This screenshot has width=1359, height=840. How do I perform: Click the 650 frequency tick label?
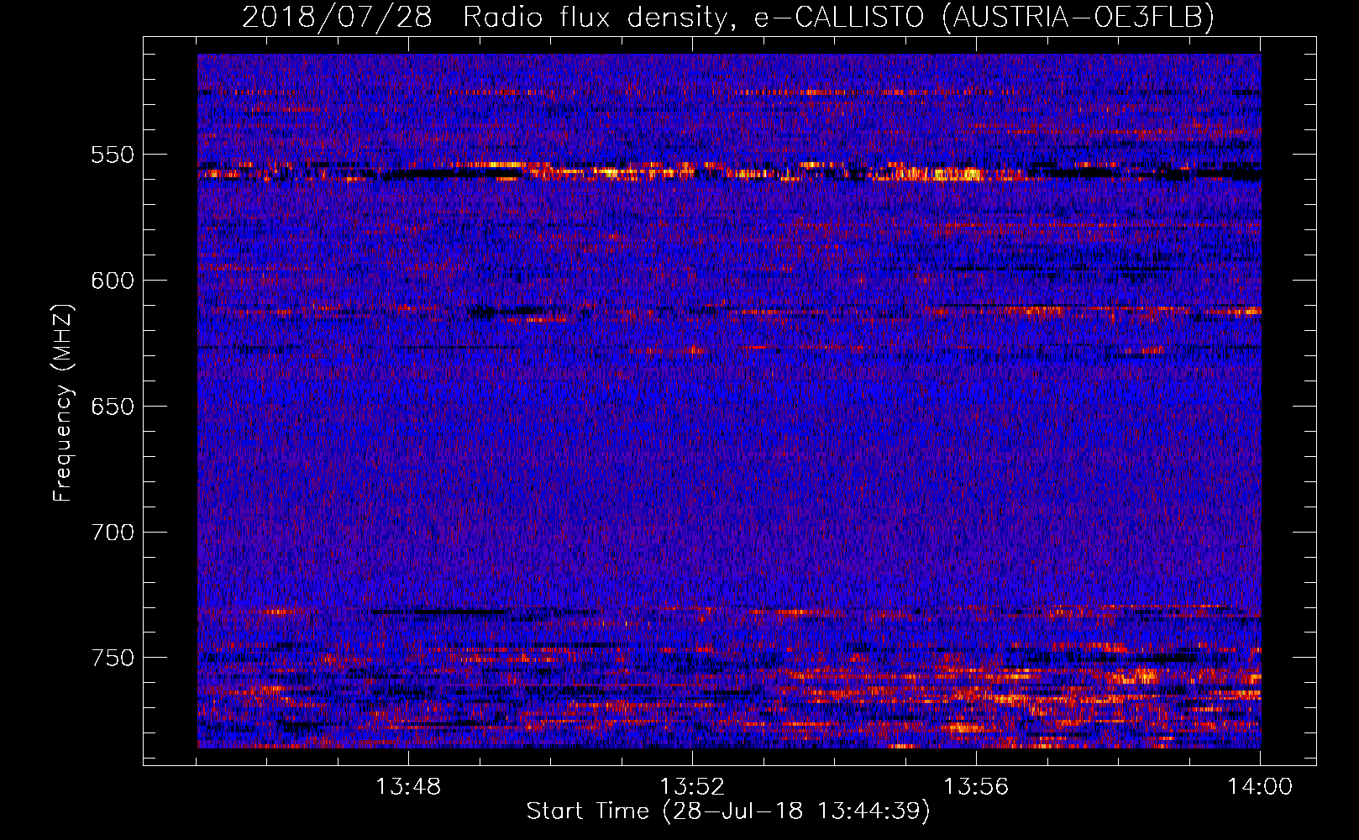(x=113, y=407)
